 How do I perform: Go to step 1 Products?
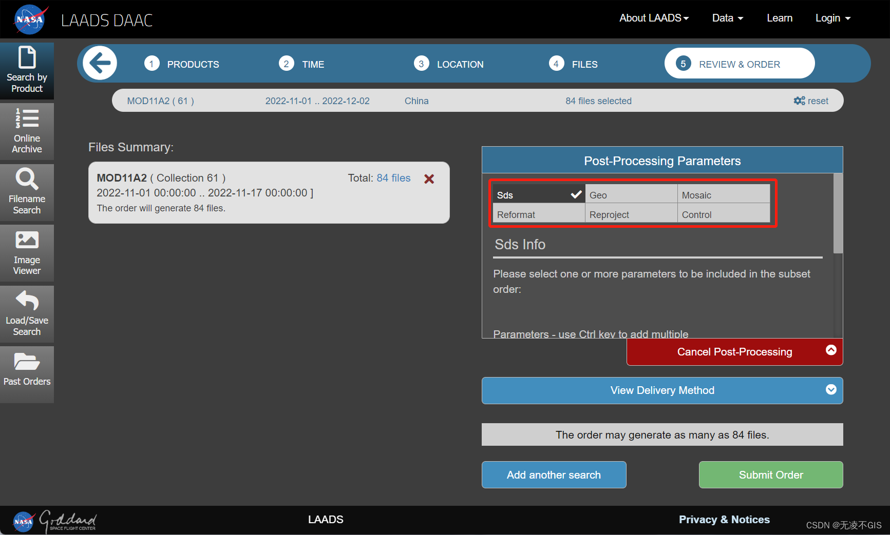[182, 64]
